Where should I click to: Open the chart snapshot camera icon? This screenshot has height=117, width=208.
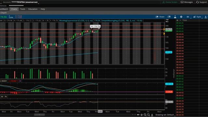pos(169,17)
